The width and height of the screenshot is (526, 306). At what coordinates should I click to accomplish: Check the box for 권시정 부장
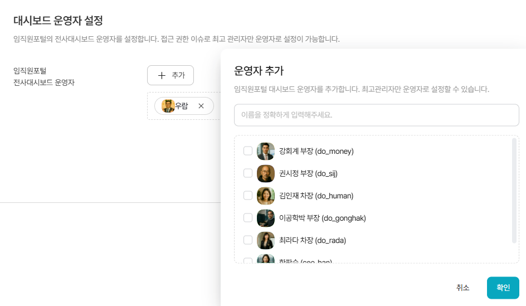coord(248,173)
